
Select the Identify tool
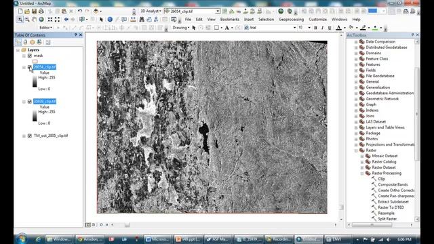[x=110, y=20]
